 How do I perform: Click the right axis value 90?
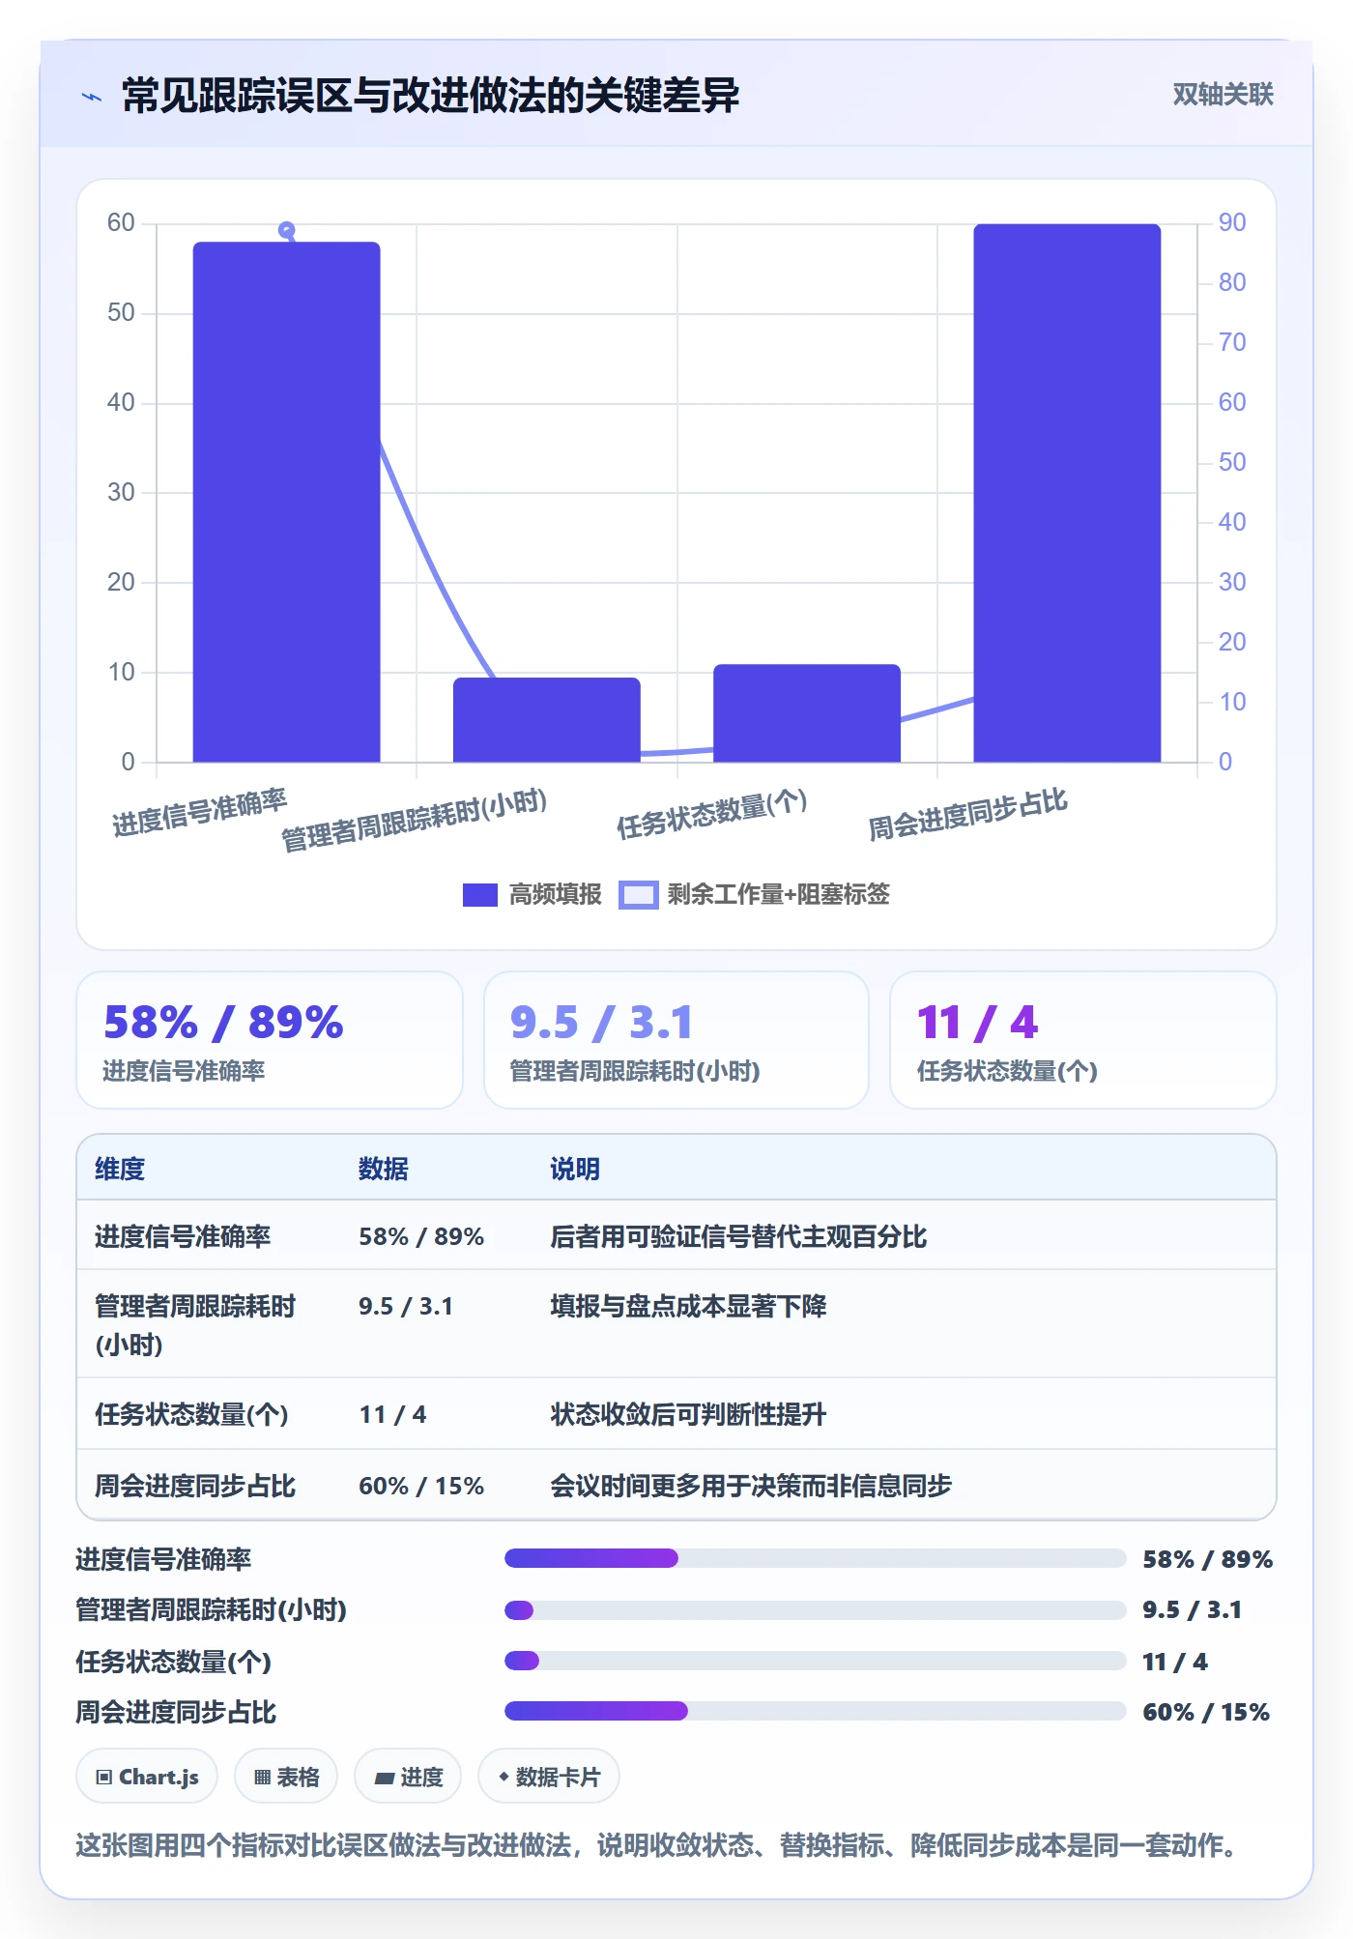pos(1232,222)
